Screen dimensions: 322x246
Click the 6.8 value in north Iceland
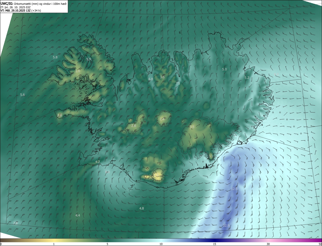151,79
